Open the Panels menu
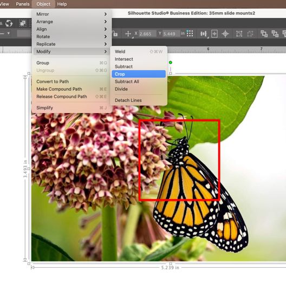 (x=23, y=4)
